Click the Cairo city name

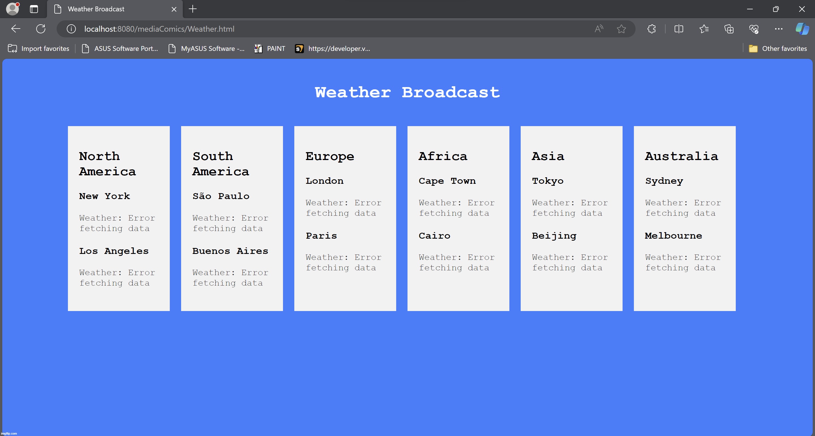tap(434, 236)
